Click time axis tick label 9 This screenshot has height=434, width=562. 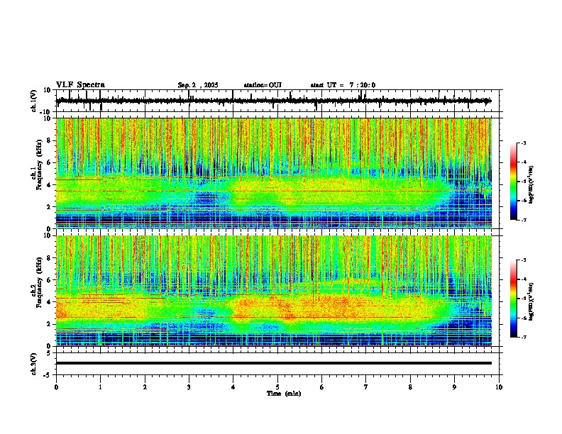(x=454, y=387)
